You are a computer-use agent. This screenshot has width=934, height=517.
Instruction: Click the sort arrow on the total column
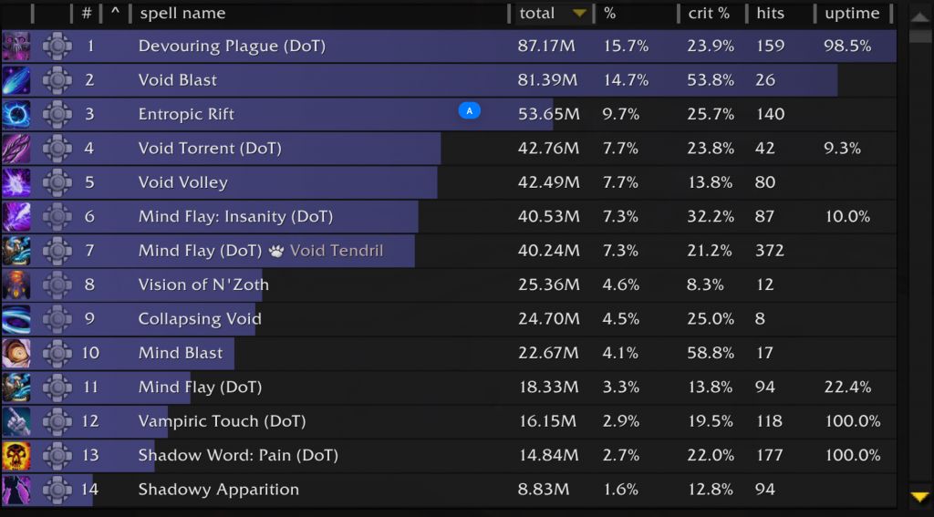point(578,14)
